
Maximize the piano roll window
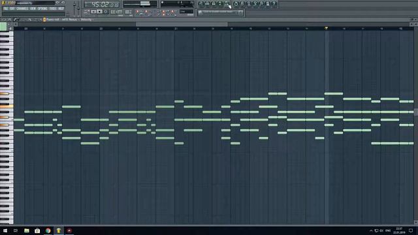click(x=412, y=20)
